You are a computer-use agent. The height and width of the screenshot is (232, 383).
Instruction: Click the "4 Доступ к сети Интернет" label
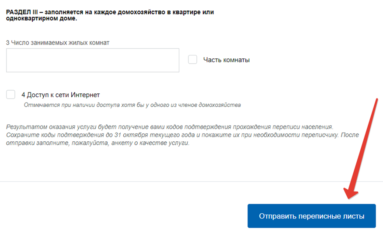(61, 95)
